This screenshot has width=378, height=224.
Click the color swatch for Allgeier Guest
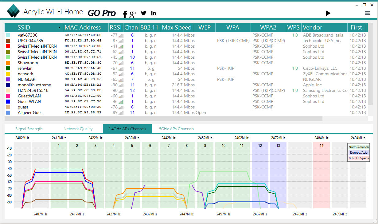click(x=8, y=113)
